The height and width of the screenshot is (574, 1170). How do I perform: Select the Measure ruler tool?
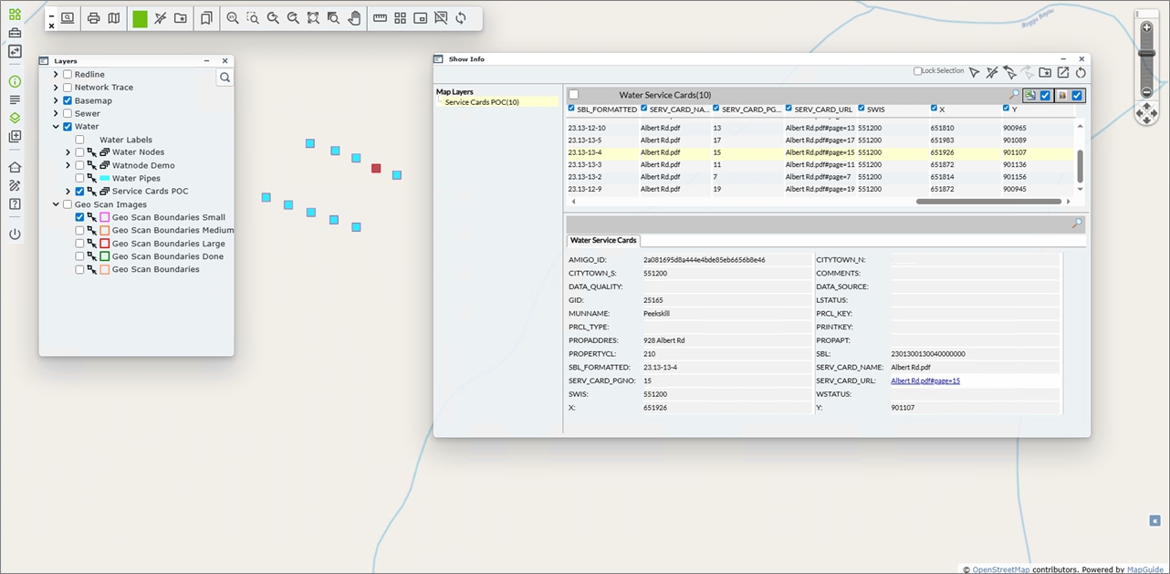[380, 18]
